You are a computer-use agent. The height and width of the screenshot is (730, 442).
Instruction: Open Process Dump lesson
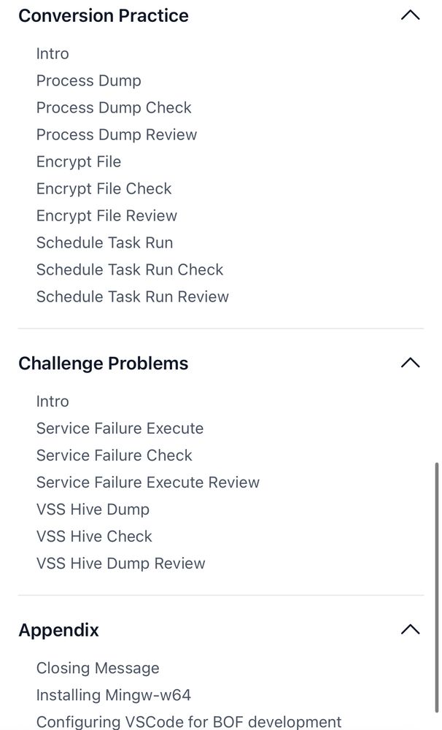tap(88, 80)
